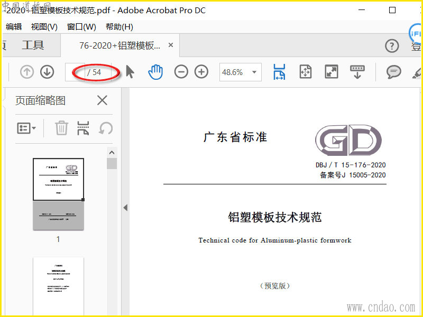
Task: Open the 48.6% zoom level dropdown
Action: point(241,72)
